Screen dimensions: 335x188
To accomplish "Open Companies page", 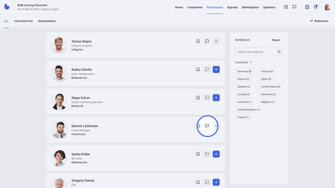I will (195, 7).
